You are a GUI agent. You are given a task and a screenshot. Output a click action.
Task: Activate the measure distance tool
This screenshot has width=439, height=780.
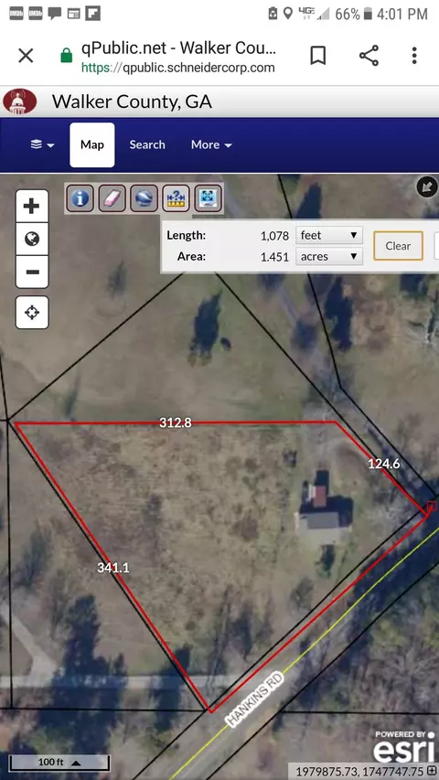point(177,198)
